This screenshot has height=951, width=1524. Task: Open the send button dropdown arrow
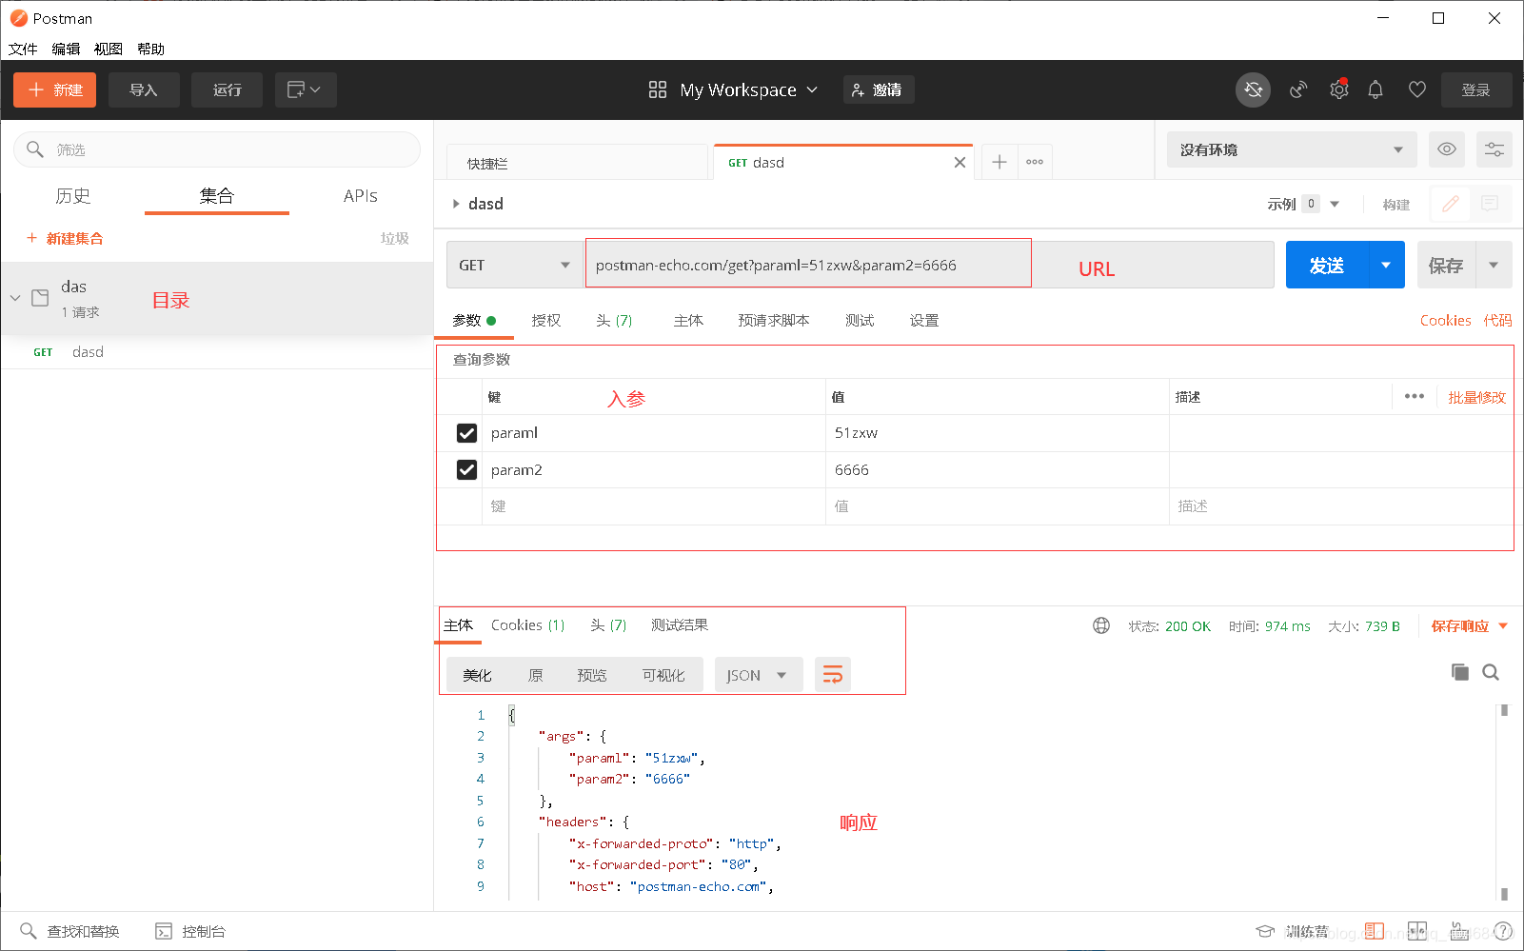(x=1386, y=265)
